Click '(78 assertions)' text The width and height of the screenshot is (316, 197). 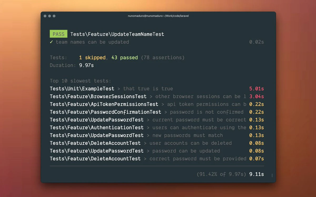click(163, 58)
